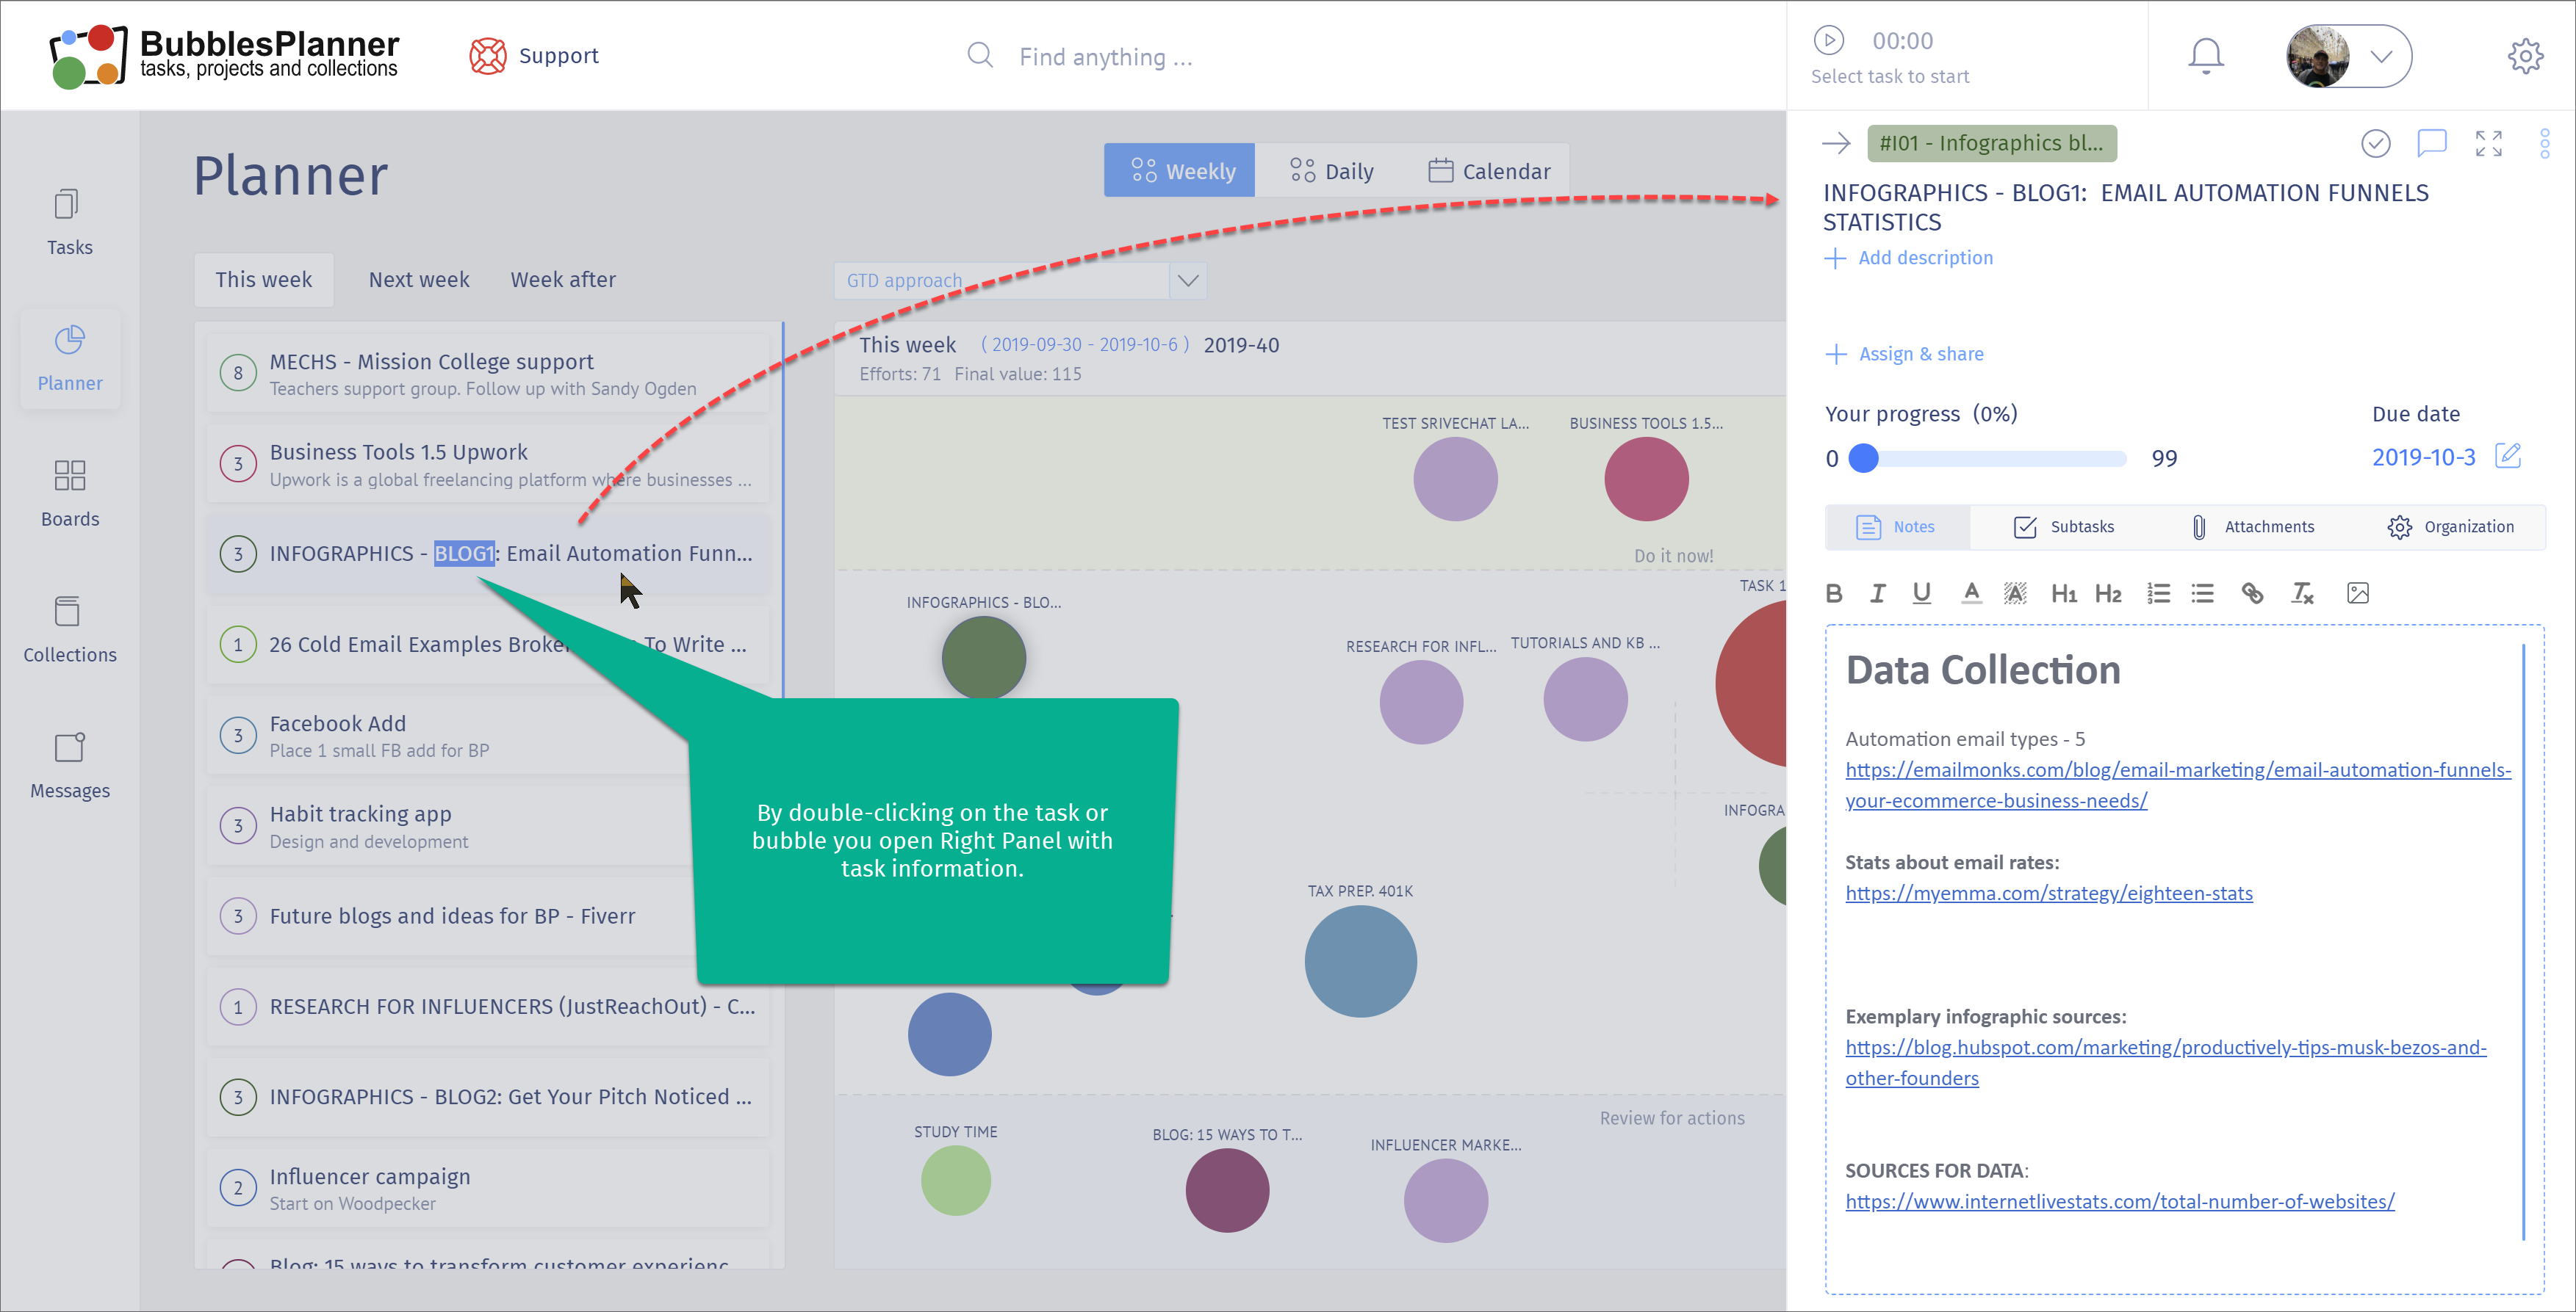This screenshot has width=2576, height=1312.
Task: Choose text color in notes toolbar
Action: [x=1970, y=592]
